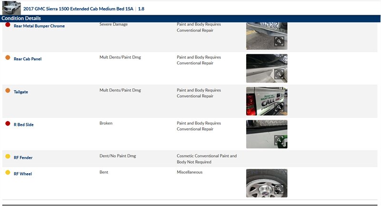Click the zoom icon on the Tailgate photo

280,107
